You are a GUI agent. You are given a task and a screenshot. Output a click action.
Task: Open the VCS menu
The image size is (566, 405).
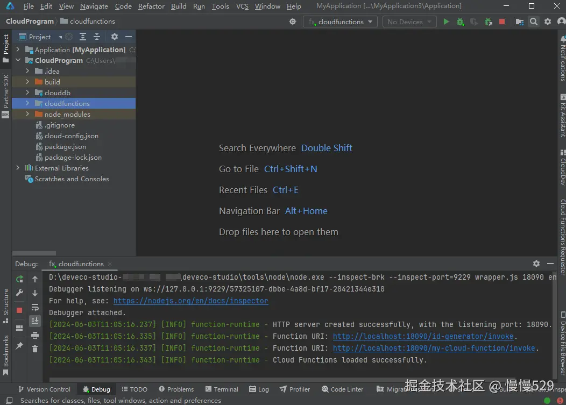point(242,6)
